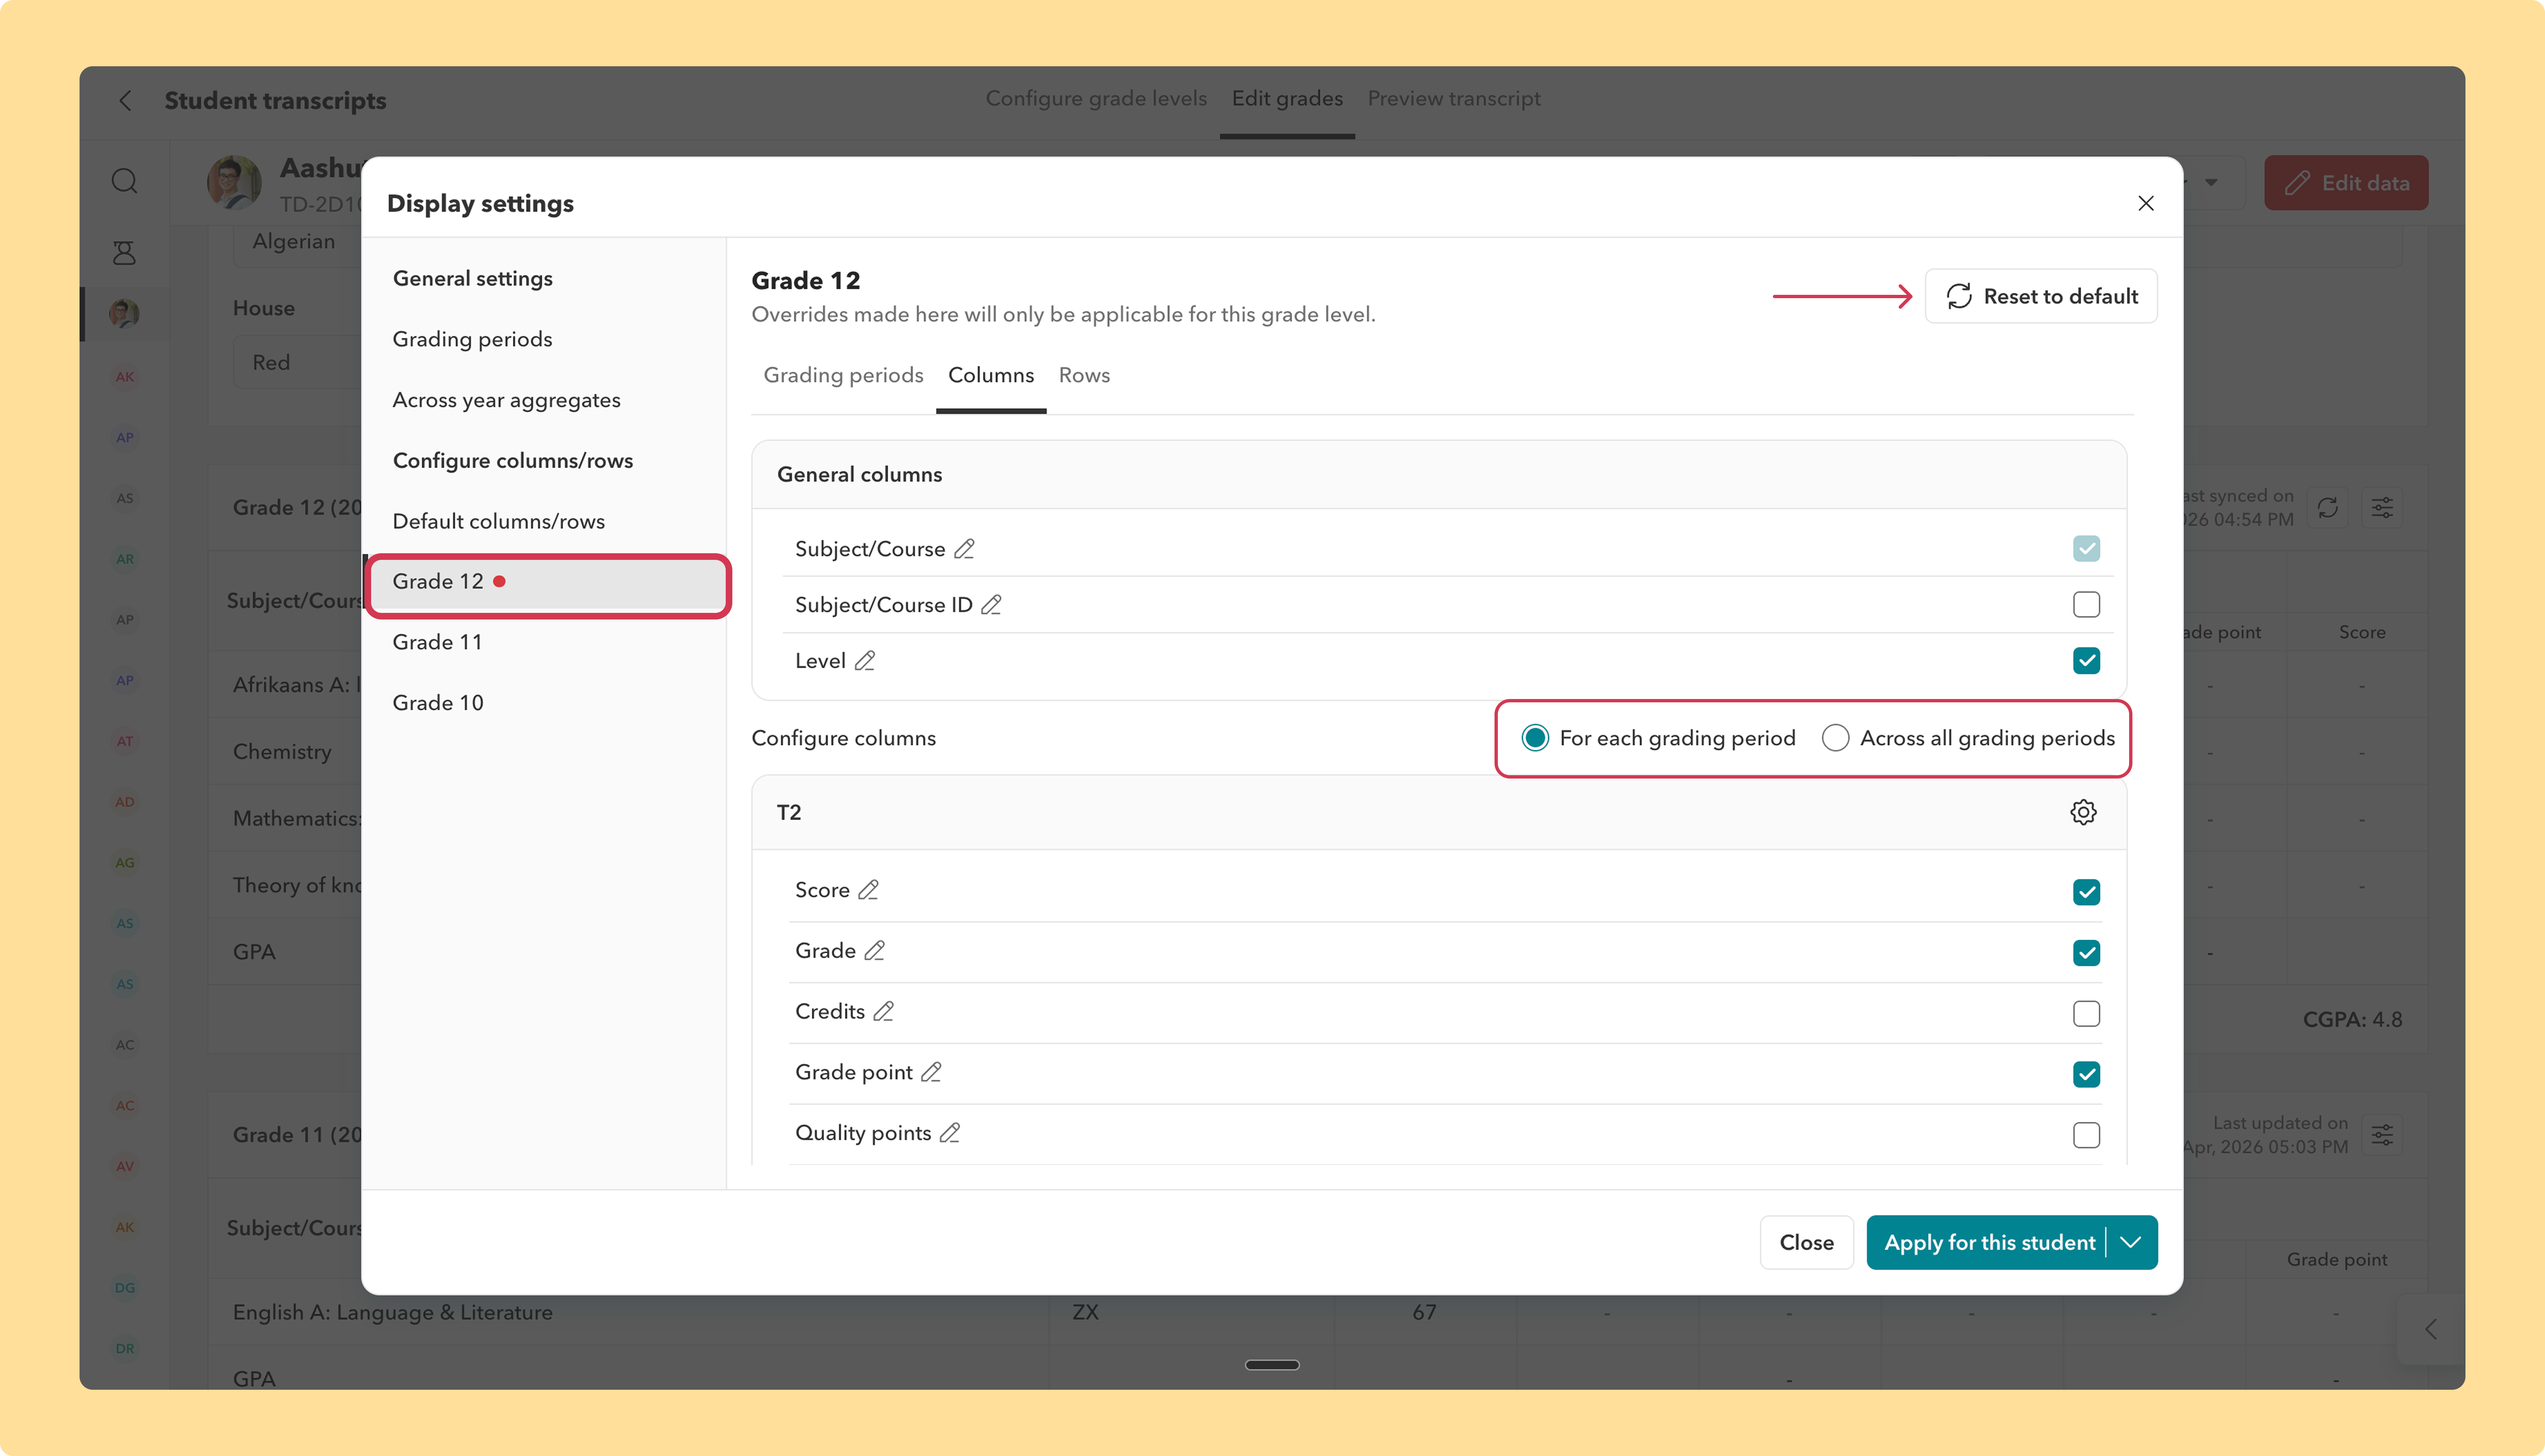Viewport: 2545px width, 1456px height.
Task: Select the Columns tab
Action: [991, 375]
